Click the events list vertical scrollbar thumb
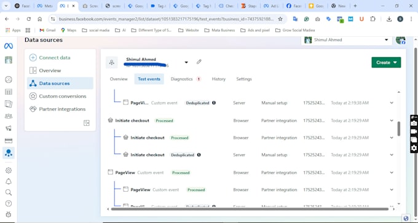Image resolution: width=418 pixels, height=223 pixels. (x=399, y=128)
